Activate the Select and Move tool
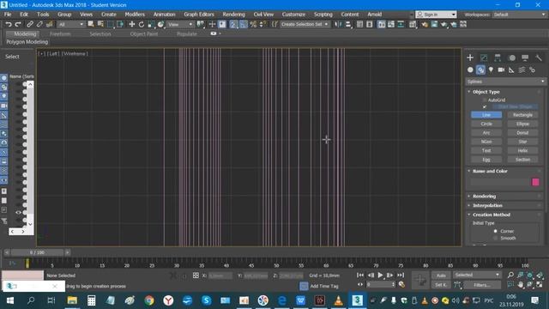Image resolution: width=549 pixels, height=309 pixels. point(131,24)
